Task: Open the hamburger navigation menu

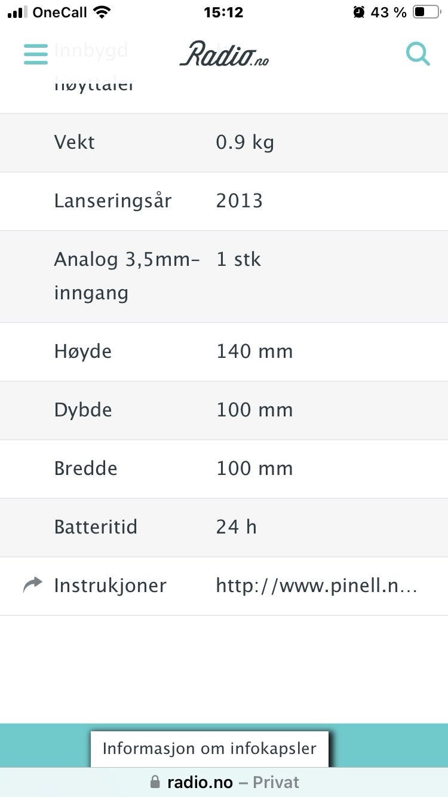Action: pos(35,54)
